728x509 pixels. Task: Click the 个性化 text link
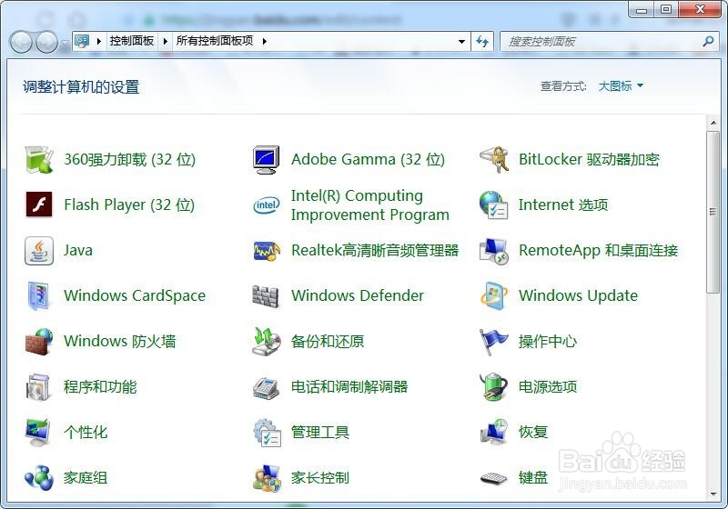point(86,432)
